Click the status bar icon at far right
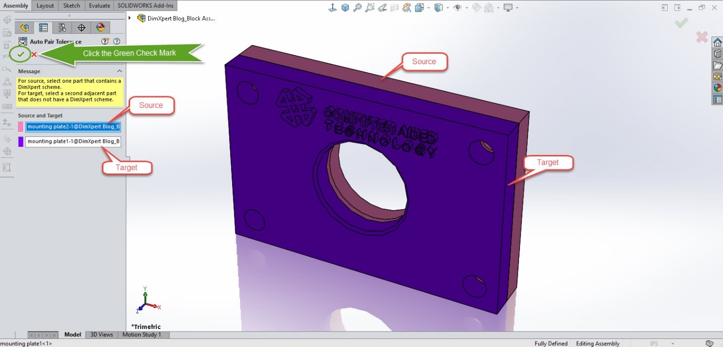Image resolution: width=723 pixels, height=347 pixels. [708, 343]
